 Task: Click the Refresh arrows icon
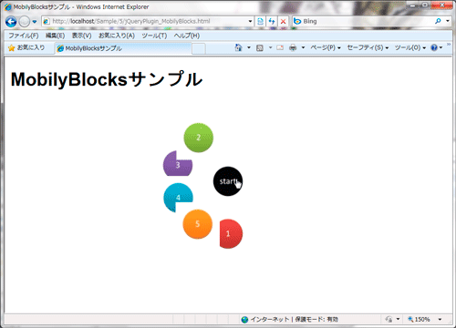(272, 21)
